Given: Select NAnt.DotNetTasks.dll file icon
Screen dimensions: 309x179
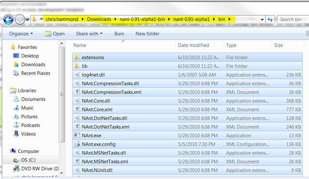Looking at the screenshot, I should tap(77, 118).
